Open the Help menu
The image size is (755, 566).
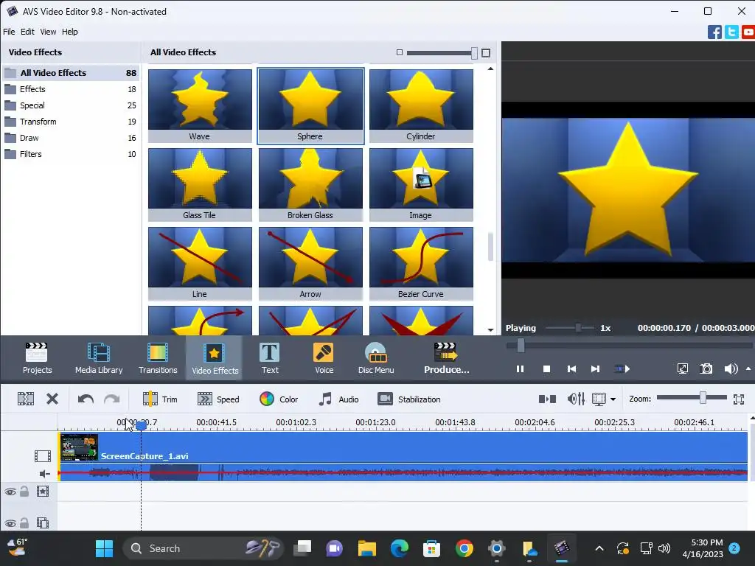(x=69, y=32)
